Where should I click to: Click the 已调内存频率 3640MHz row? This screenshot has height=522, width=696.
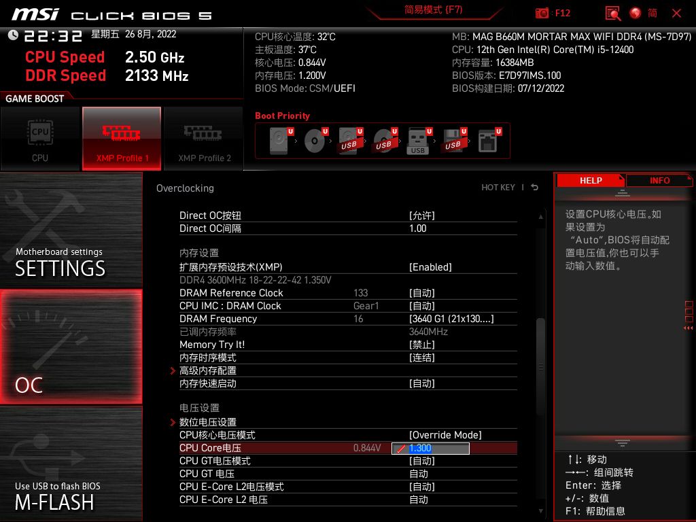[348, 332]
